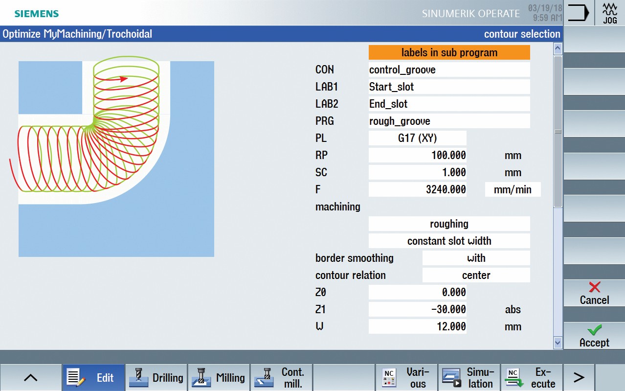Viewport: 625px width, 391px height.
Task: Open the PL plane G17 (XY) selector
Action: [417, 138]
